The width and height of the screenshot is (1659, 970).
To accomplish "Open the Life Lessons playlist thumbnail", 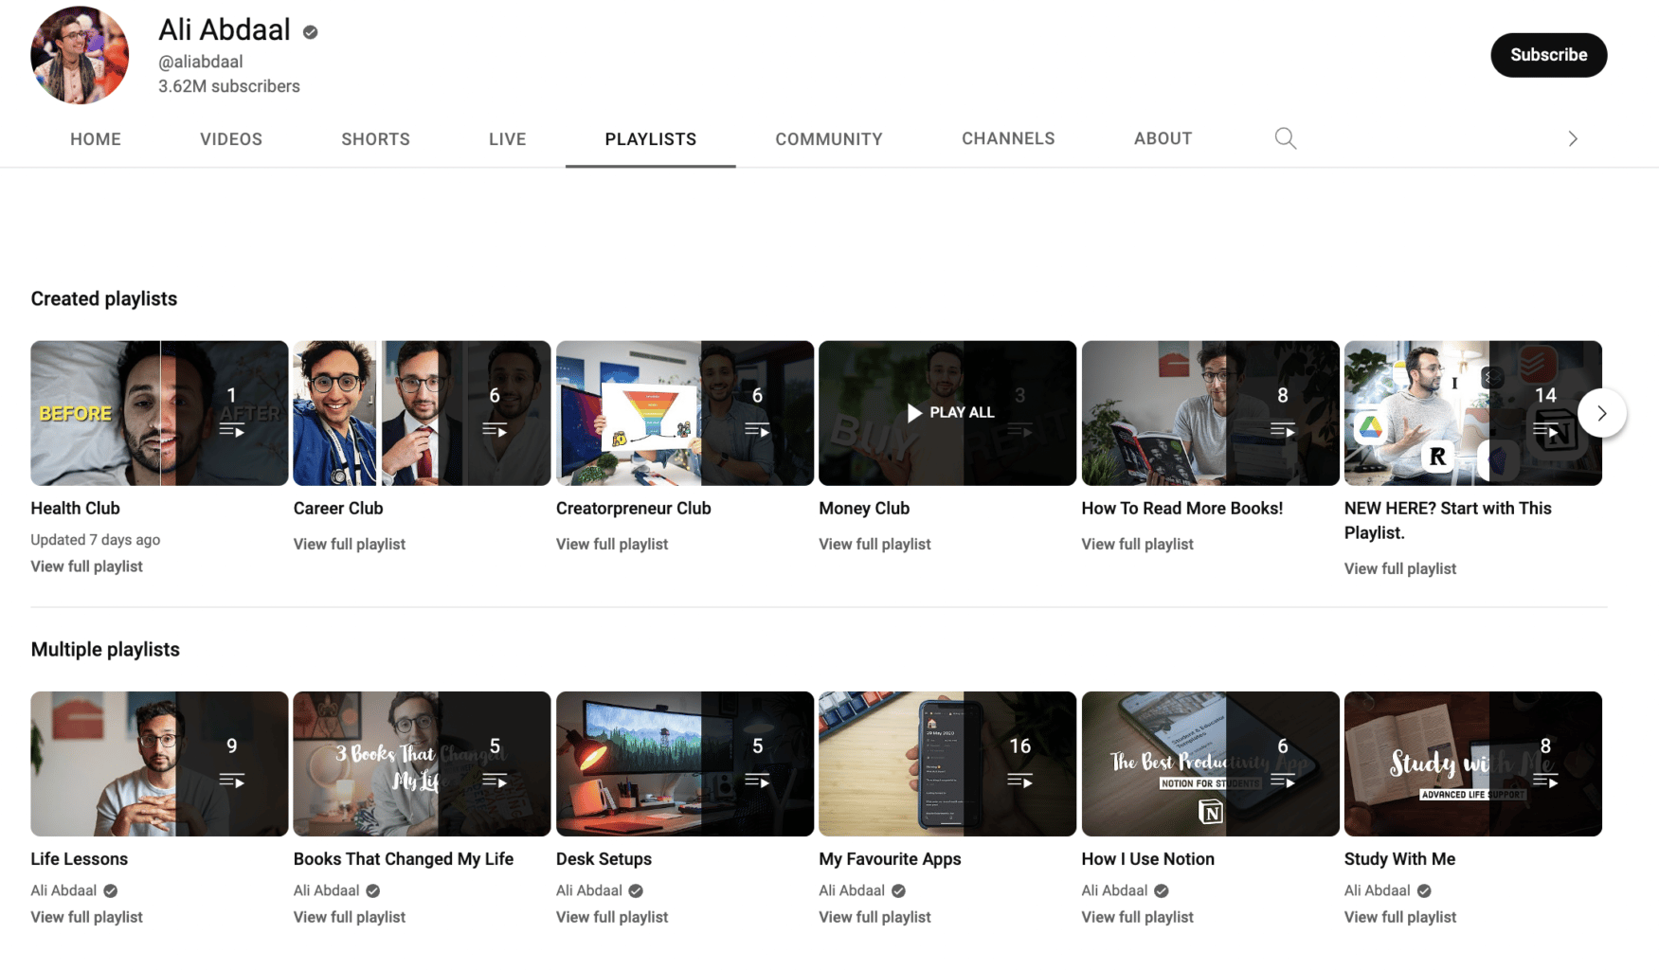I will [x=159, y=763].
